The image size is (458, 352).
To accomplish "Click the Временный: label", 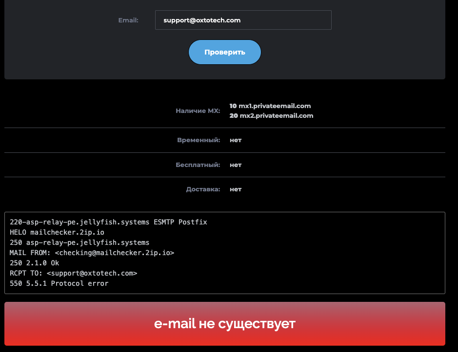I will [x=199, y=140].
